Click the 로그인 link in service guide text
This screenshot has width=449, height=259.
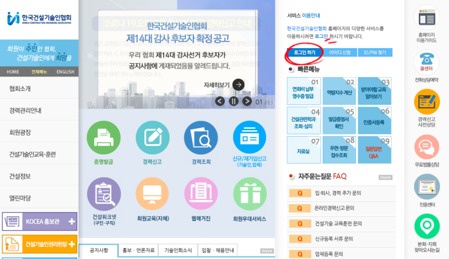pyautogui.click(x=321, y=36)
